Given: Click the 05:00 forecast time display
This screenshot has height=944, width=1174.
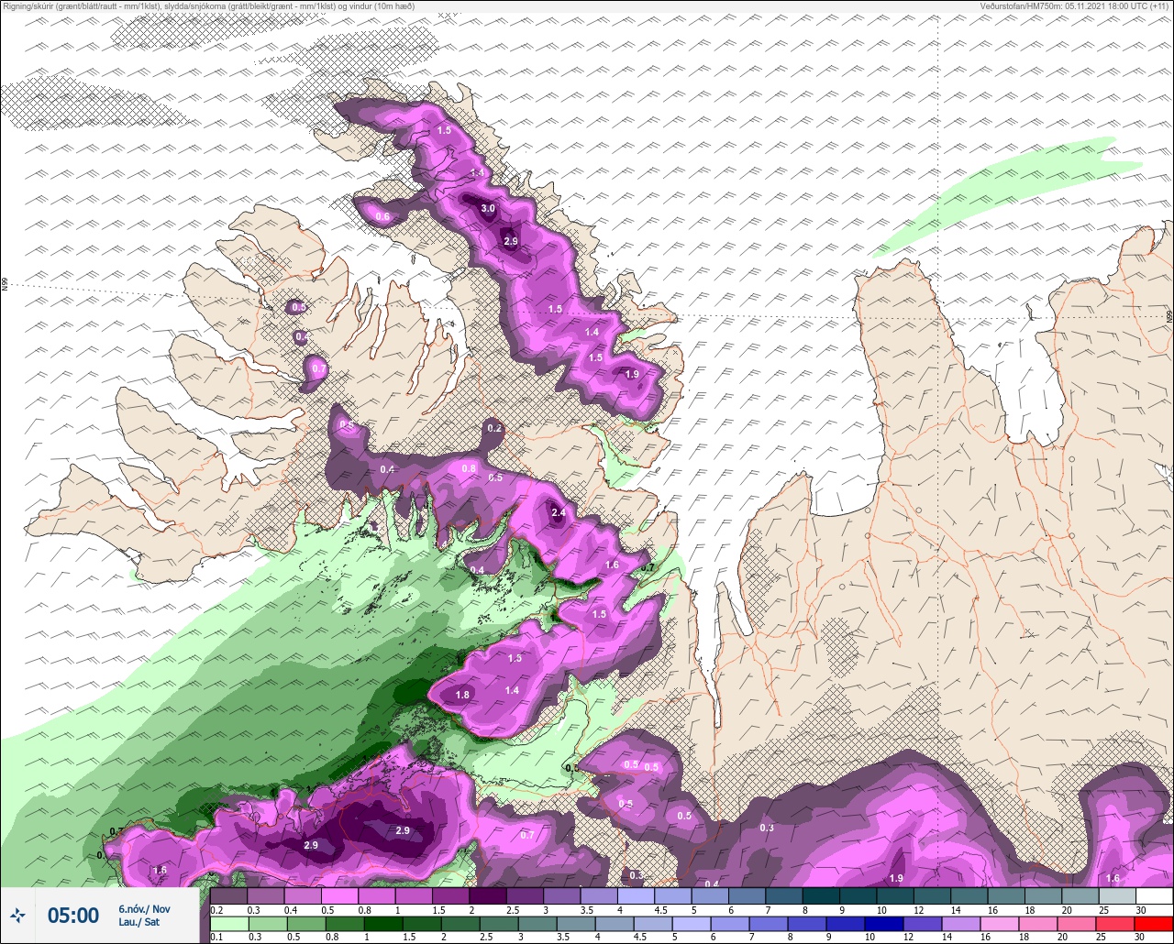Looking at the screenshot, I should pyautogui.click(x=73, y=915).
